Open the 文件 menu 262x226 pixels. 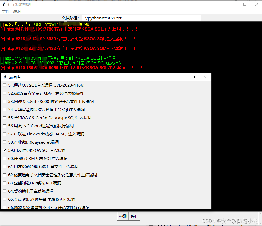click(x=6, y=11)
